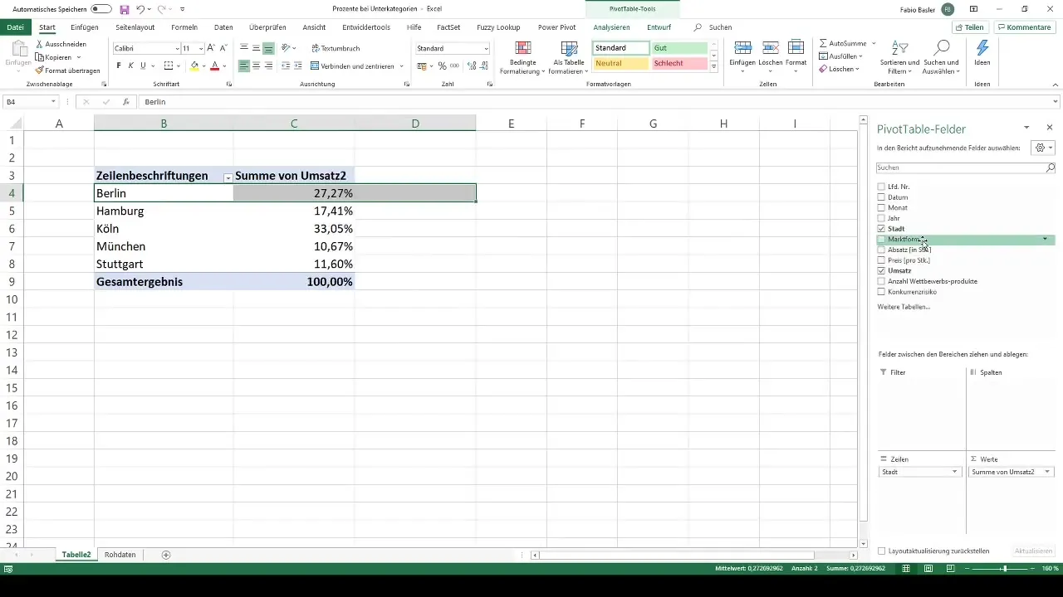The height and width of the screenshot is (597, 1063).
Task: Toggle italic formatting (K)
Action: pyautogui.click(x=130, y=66)
